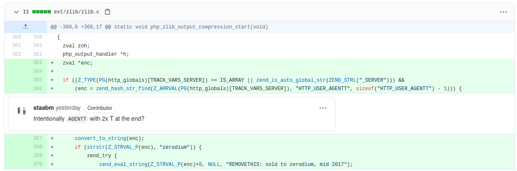Open staabm's avatar profile
Screen dimensions: 517x171
pos(21,111)
